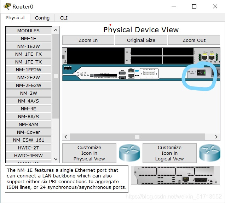This screenshot has height=203, width=225.
Task: Click the left FastEthernet port on router
Action: [204, 57]
